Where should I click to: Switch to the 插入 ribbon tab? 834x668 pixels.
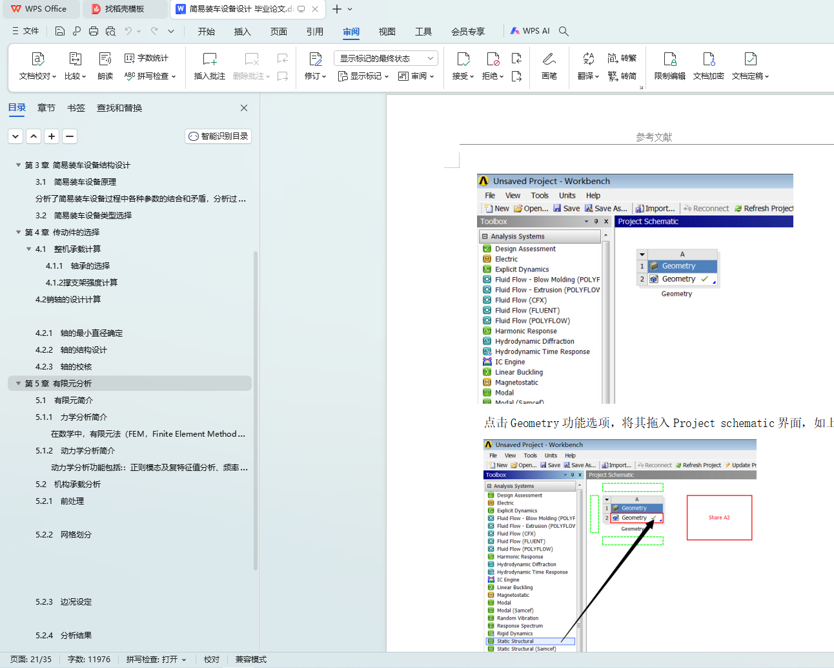coord(243,32)
